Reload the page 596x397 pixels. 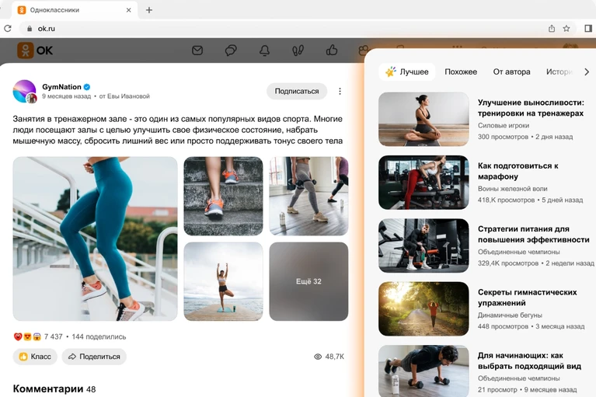click(8, 29)
